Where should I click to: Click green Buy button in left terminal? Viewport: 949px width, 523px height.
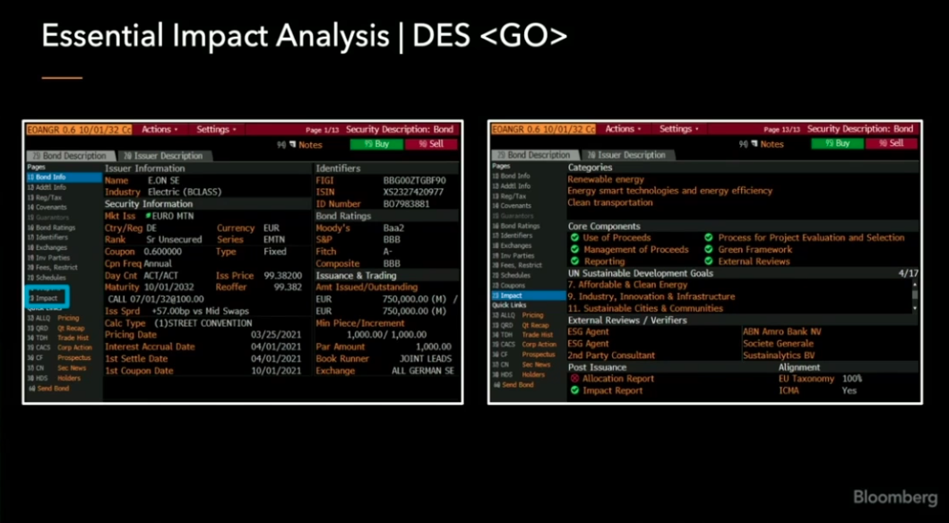[x=375, y=144]
